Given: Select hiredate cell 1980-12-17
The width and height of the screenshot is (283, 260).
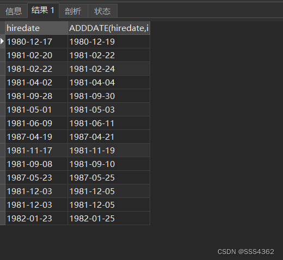Looking at the screenshot, I should 36,41.
